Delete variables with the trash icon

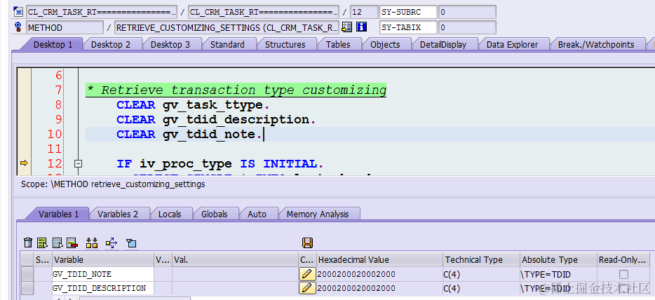[28, 243]
